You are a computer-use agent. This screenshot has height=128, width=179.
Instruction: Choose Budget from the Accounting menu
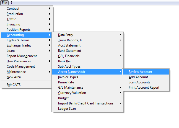point(87,98)
